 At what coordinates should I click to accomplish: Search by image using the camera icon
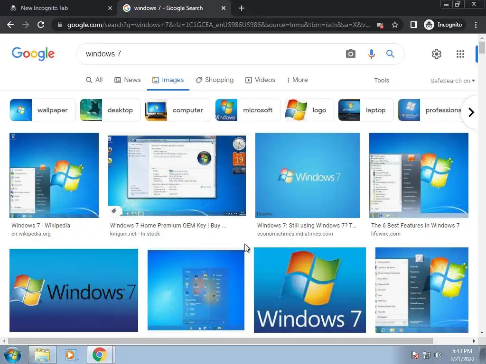point(351,54)
